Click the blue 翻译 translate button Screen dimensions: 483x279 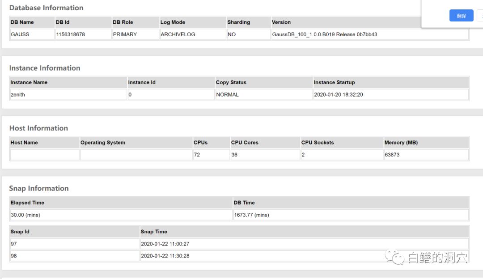[x=461, y=16]
